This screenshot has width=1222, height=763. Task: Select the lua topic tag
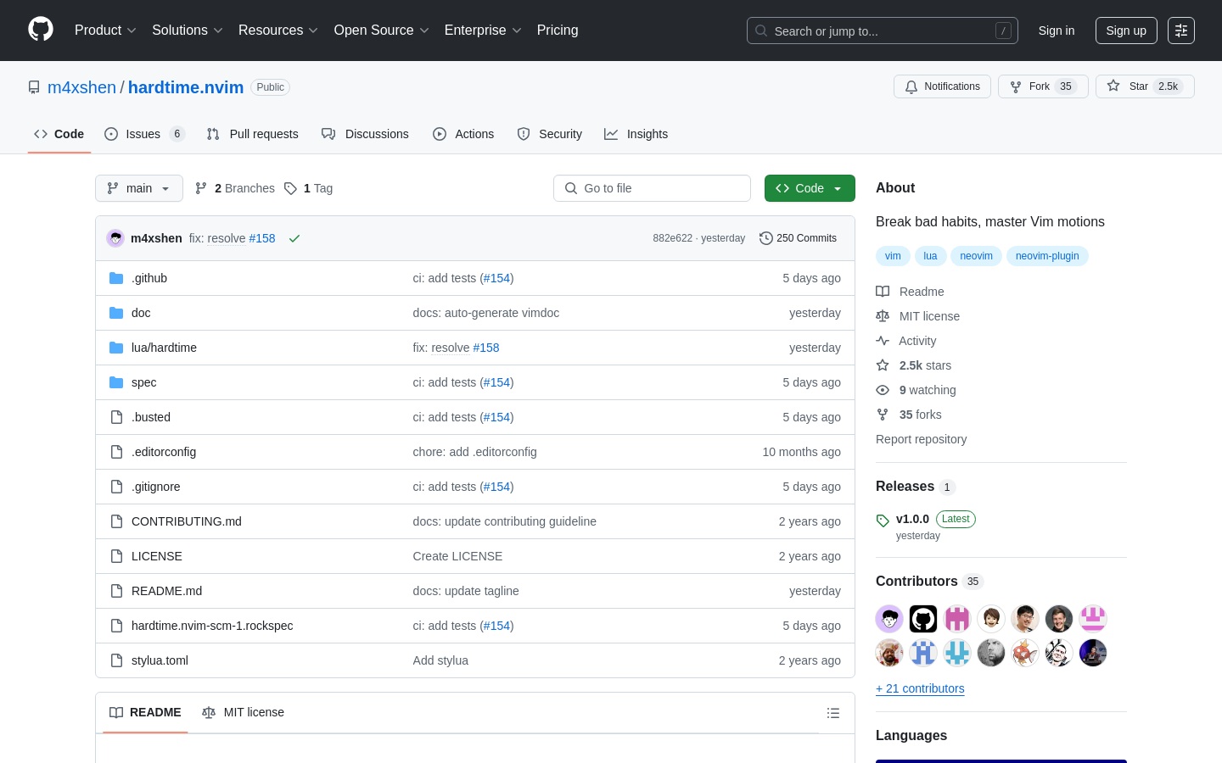point(930,256)
